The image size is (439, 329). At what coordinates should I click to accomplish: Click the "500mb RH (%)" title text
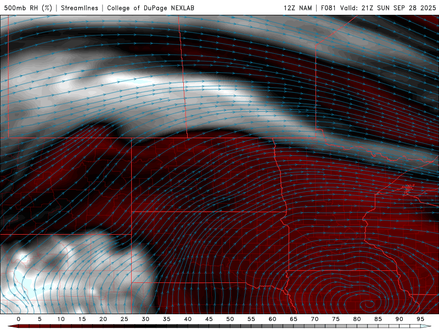28,8
